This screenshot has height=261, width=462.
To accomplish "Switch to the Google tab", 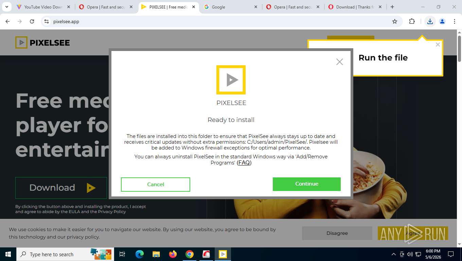I will pos(231,7).
